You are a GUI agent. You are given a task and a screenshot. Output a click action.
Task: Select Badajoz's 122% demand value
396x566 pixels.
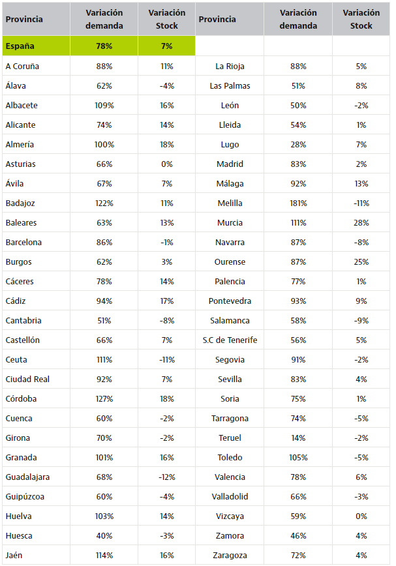coord(104,203)
